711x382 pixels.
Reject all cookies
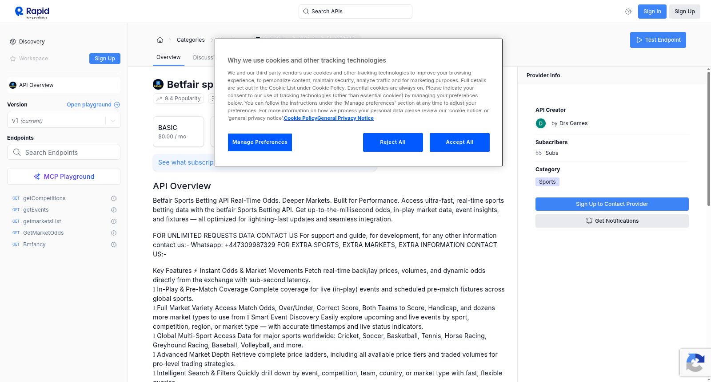point(393,142)
